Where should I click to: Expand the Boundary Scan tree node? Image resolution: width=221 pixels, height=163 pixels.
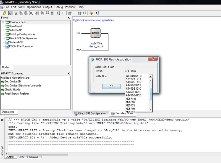[3, 22]
